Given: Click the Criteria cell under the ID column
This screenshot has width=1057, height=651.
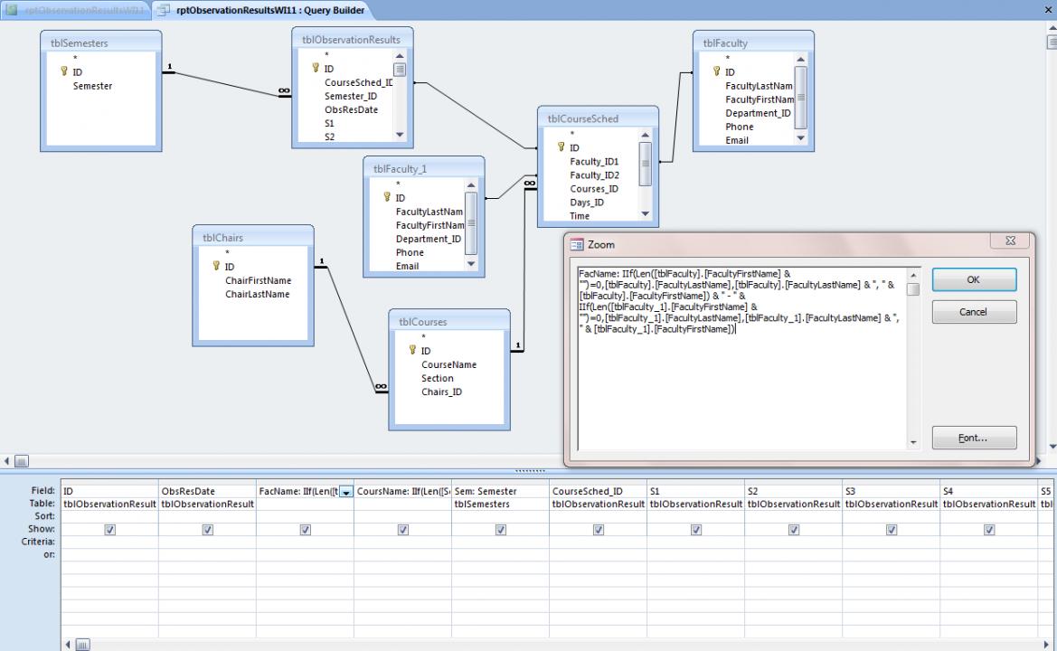Looking at the screenshot, I should pos(109,542).
